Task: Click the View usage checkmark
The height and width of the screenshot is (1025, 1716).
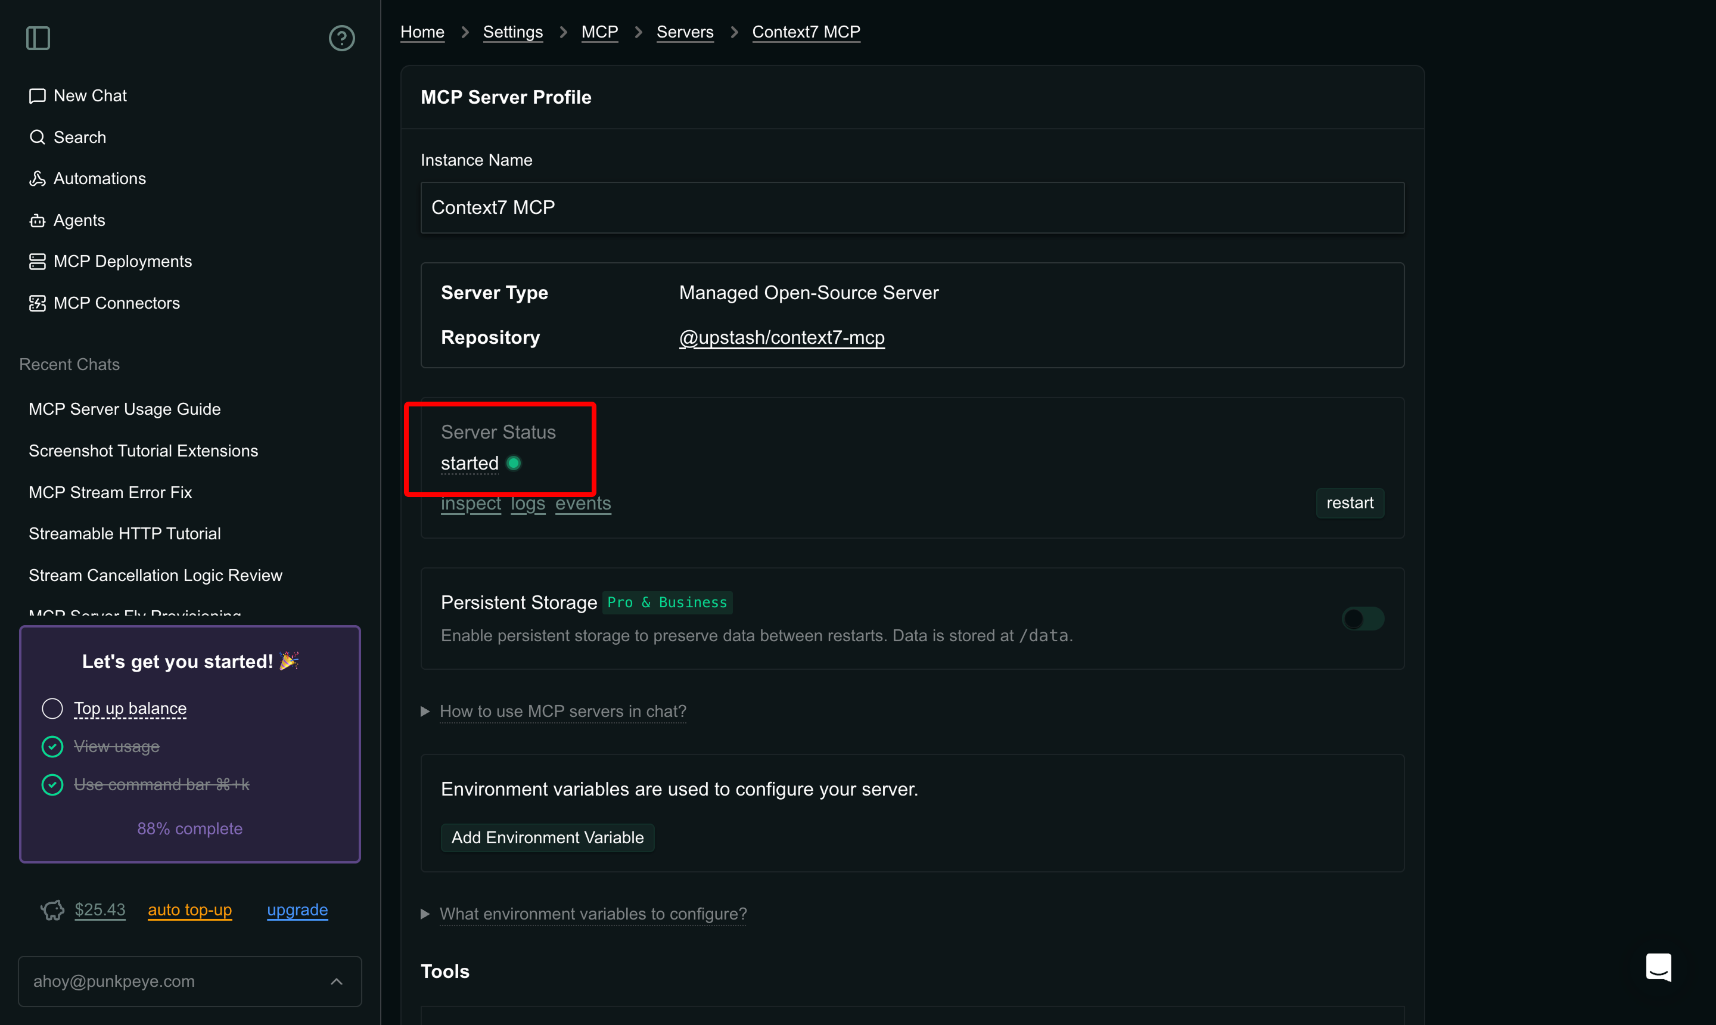Action: click(x=52, y=747)
